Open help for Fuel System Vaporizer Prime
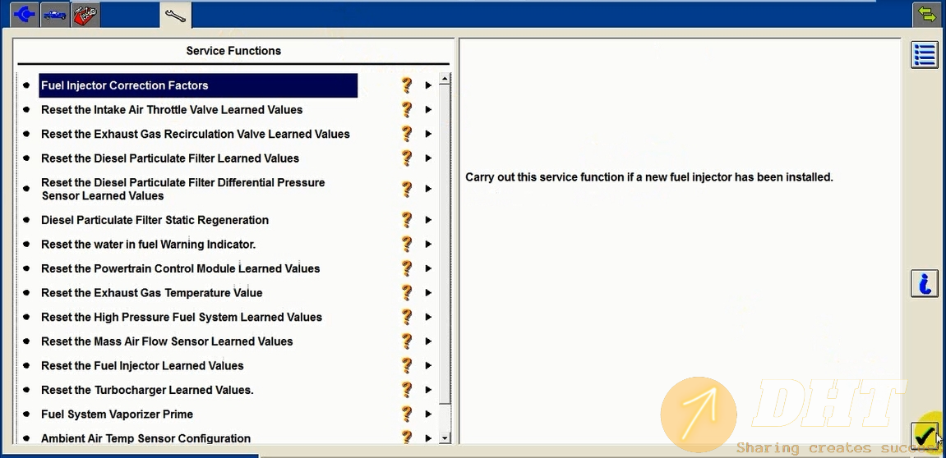The image size is (946, 458). (407, 414)
